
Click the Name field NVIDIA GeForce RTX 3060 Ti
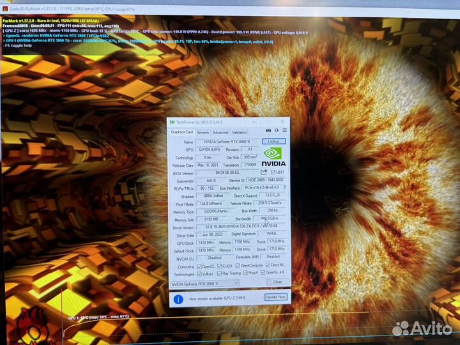tap(227, 142)
